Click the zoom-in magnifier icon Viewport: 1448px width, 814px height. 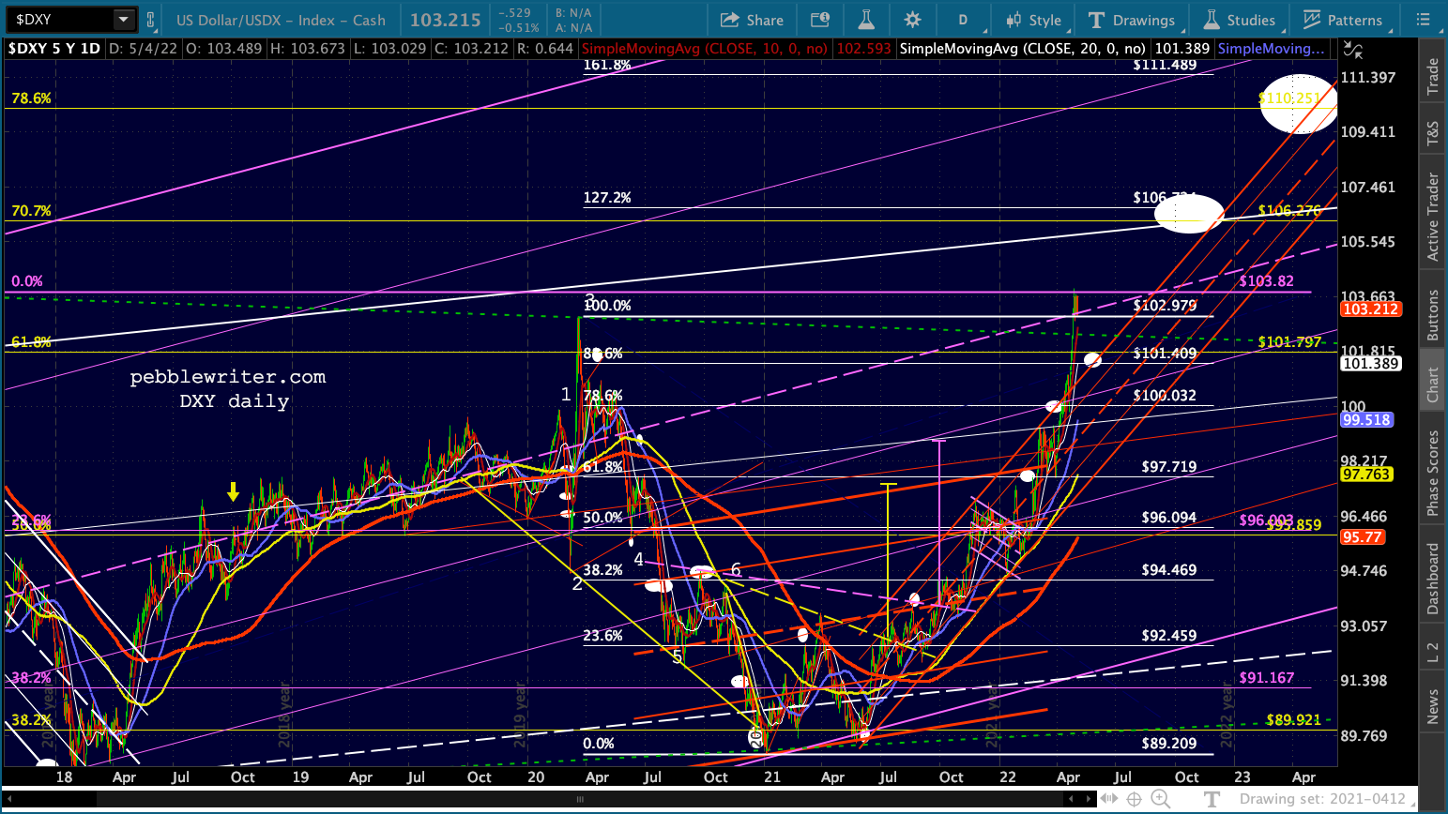point(1161,799)
